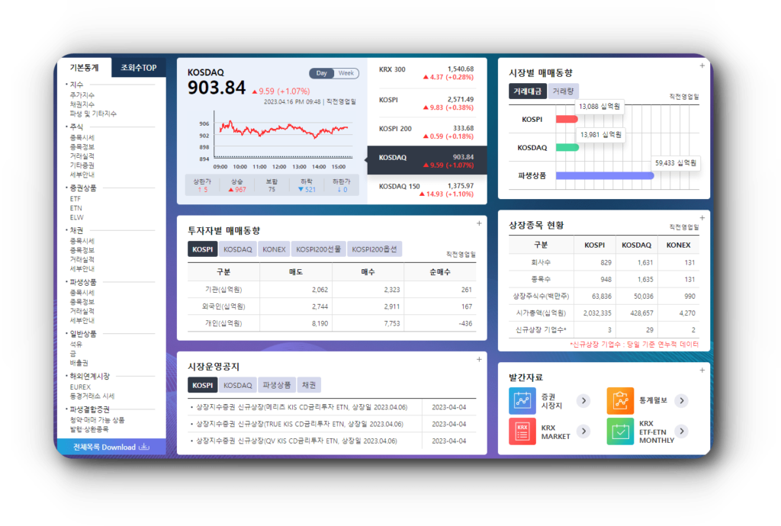The image size is (781, 526).
Task: Select the KRX 300 index row
Action: (427, 73)
